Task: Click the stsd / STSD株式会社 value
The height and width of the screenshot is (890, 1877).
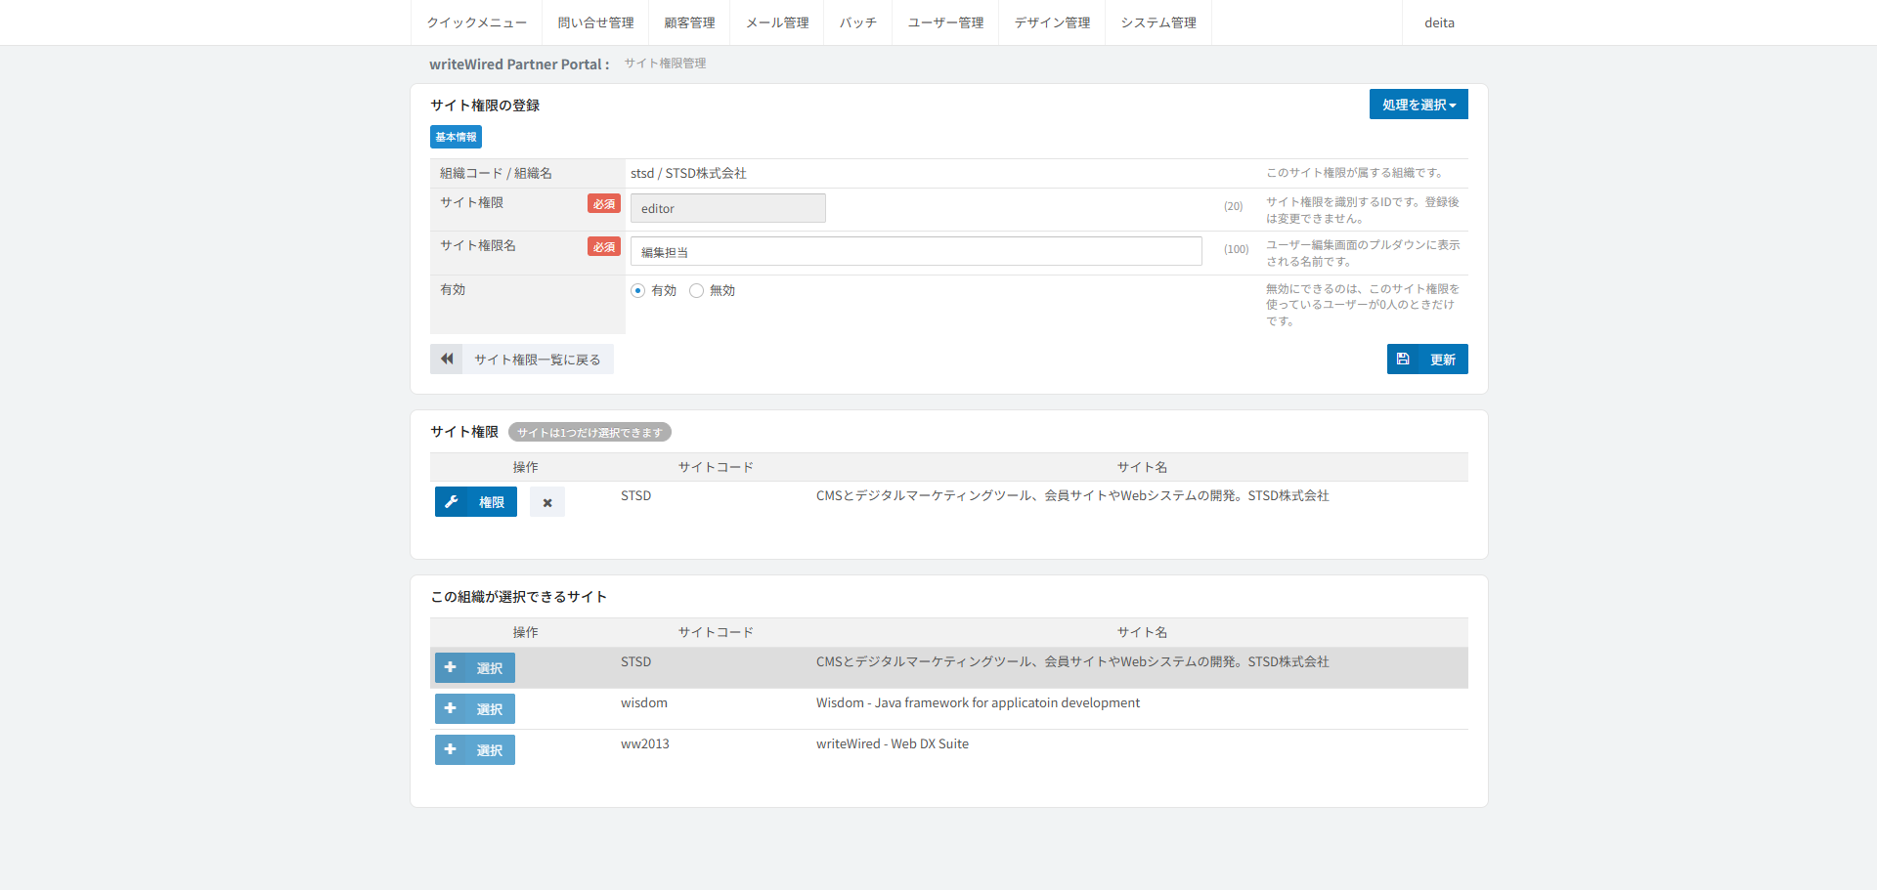Action: (688, 173)
